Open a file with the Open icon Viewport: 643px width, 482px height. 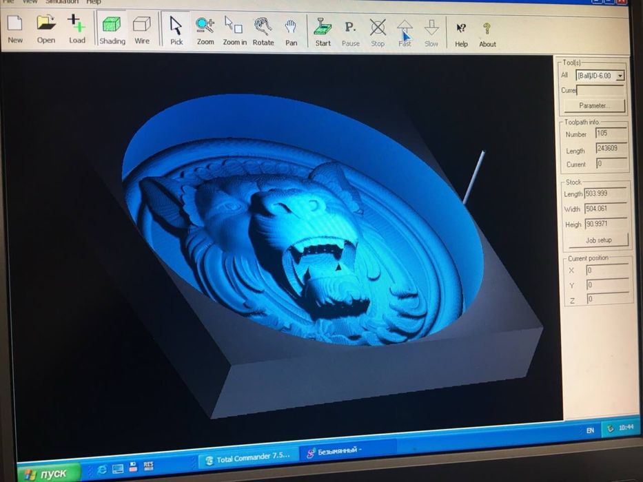click(x=45, y=29)
